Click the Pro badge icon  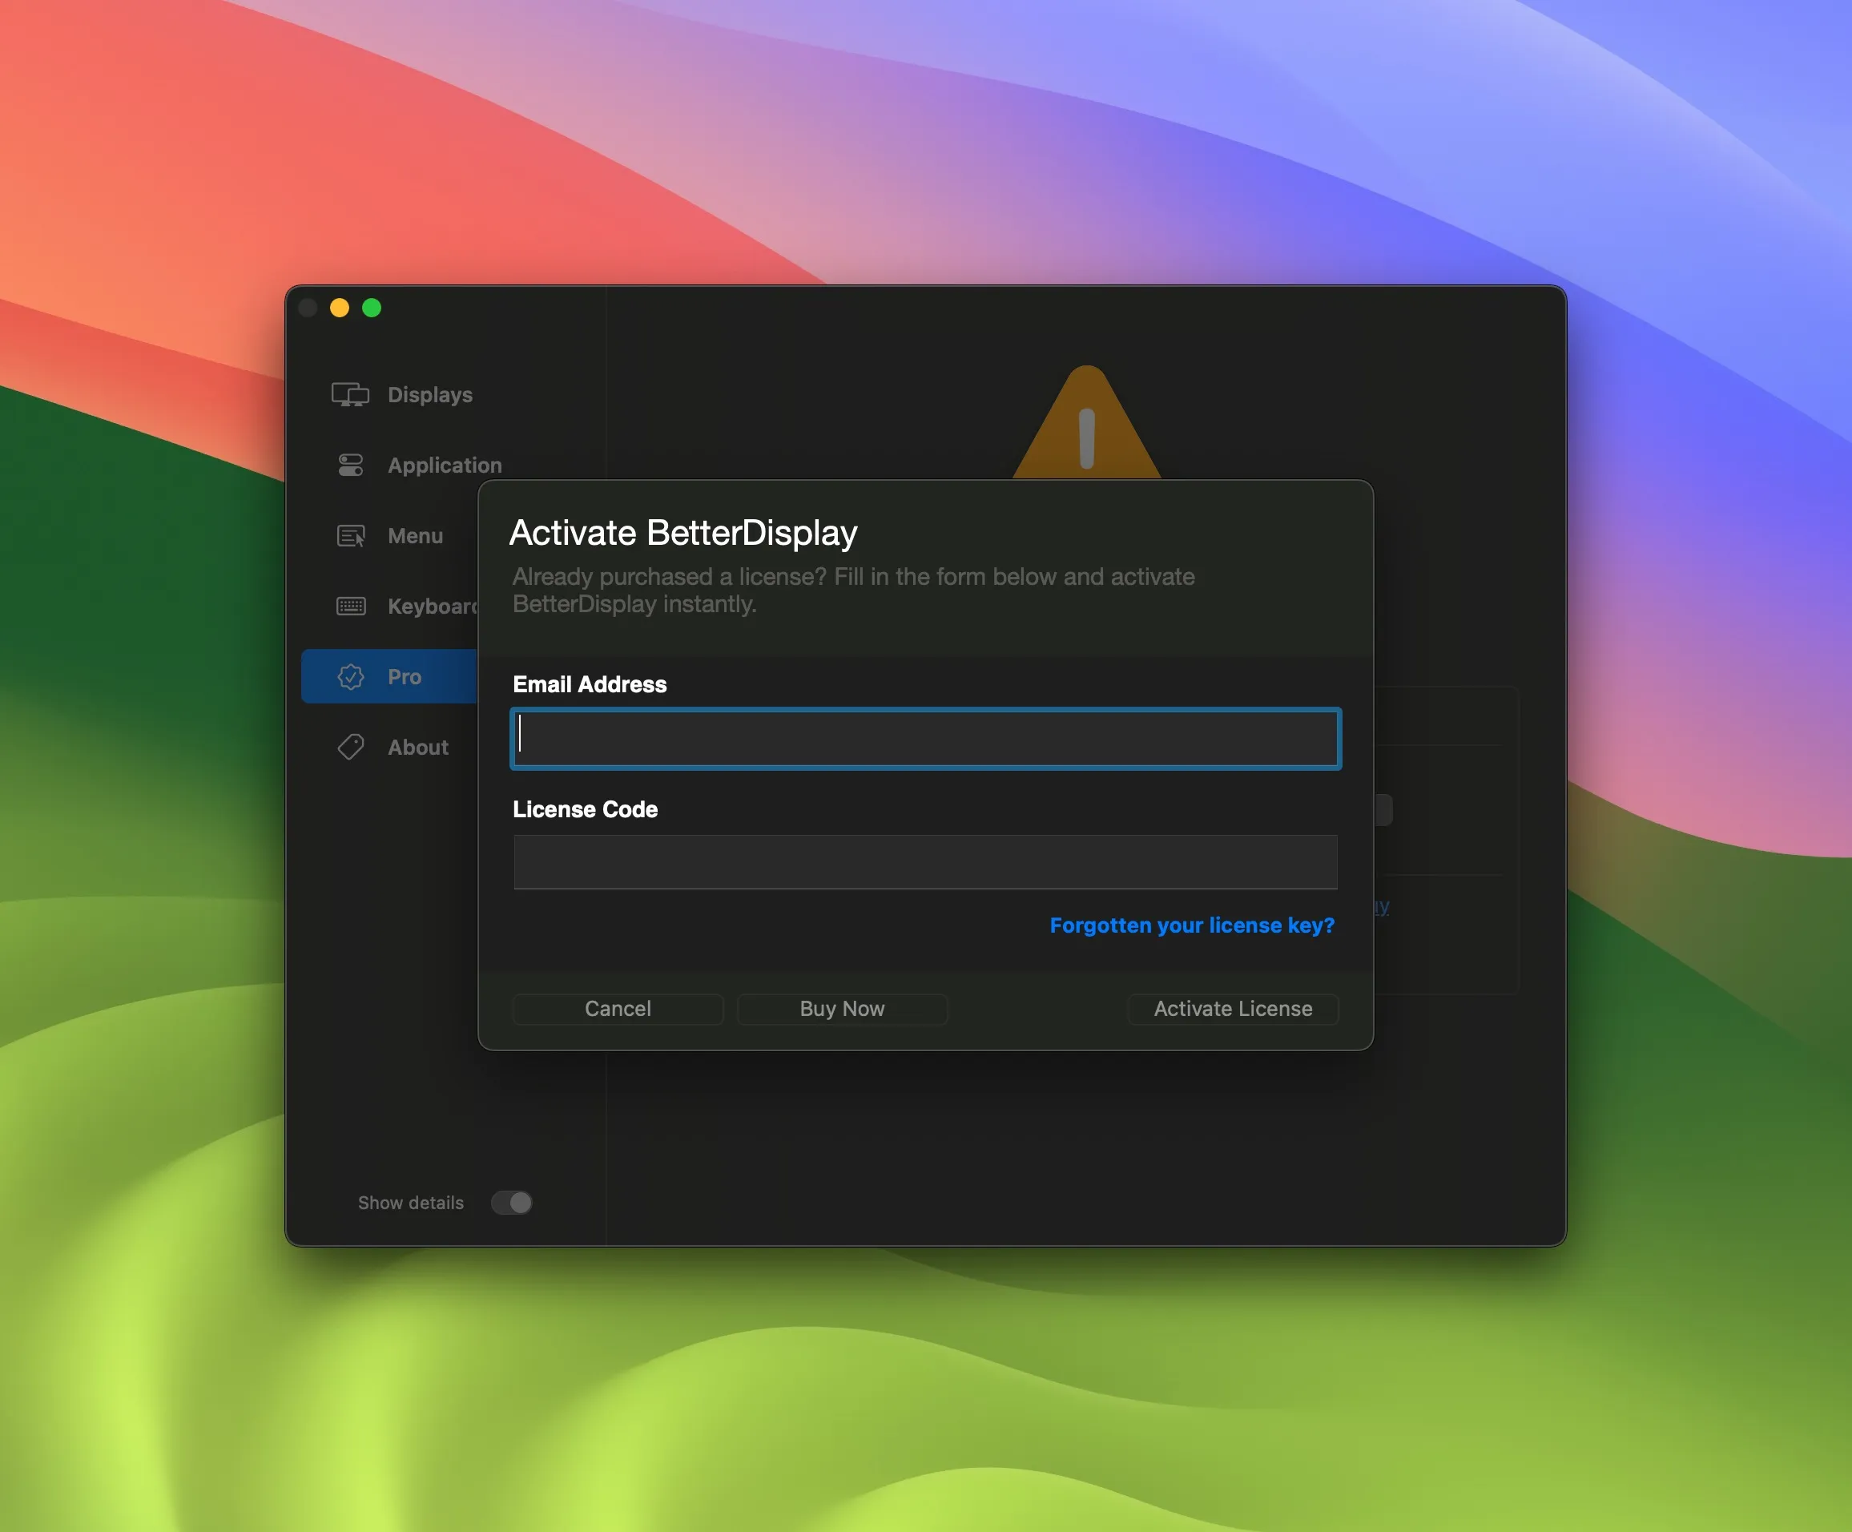pos(351,676)
